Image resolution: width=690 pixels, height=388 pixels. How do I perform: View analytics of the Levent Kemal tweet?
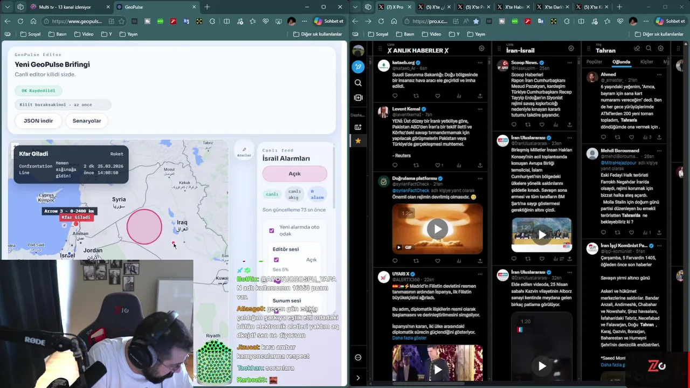[x=459, y=165]
